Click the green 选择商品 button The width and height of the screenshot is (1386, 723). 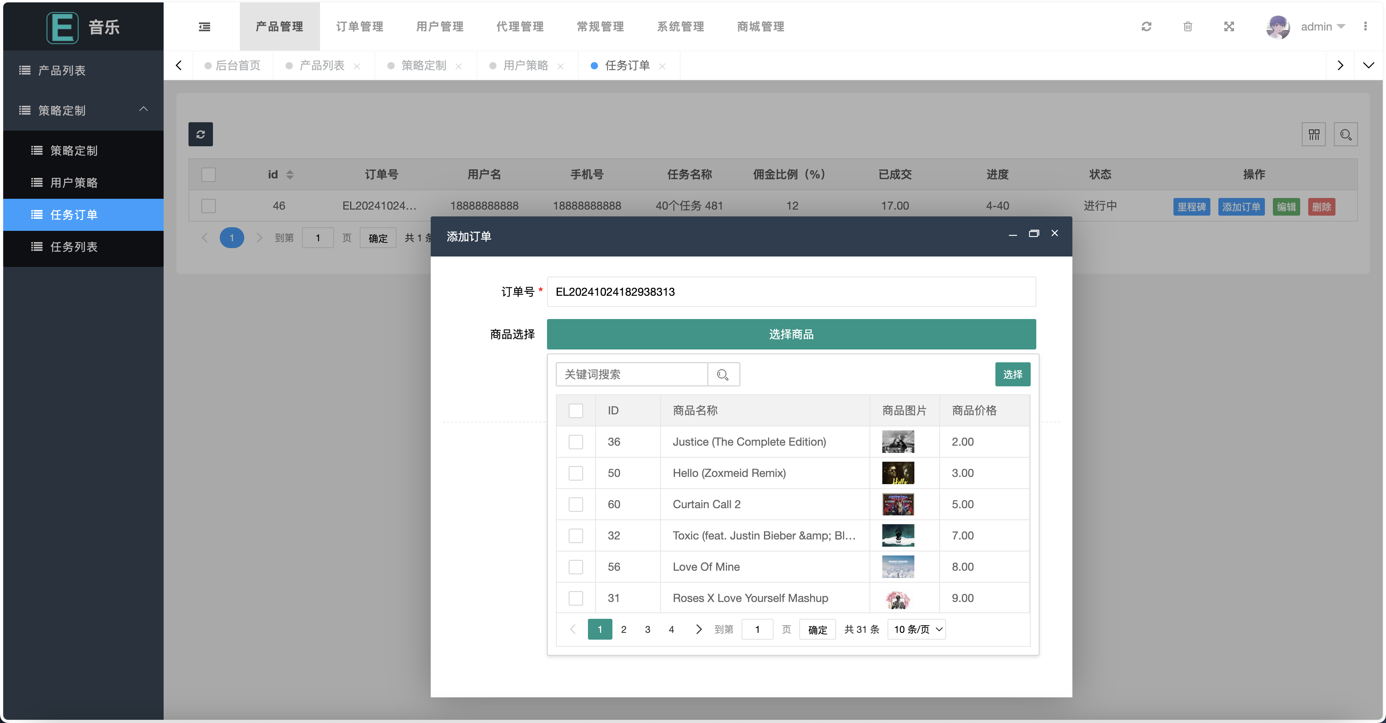(x=791, y=334)
